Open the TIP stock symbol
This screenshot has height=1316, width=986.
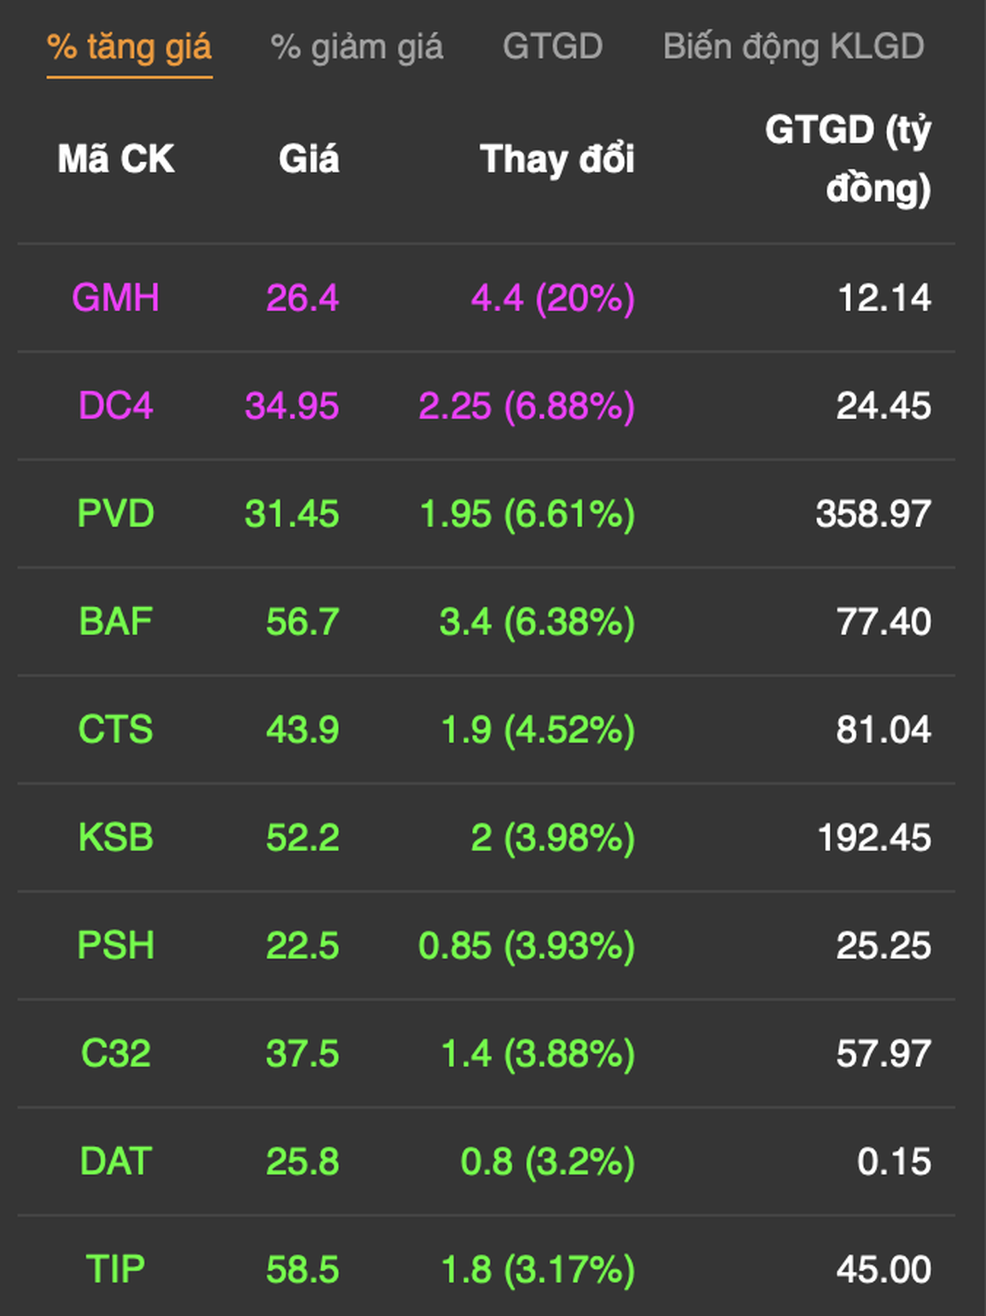(x=115, y=1270)
